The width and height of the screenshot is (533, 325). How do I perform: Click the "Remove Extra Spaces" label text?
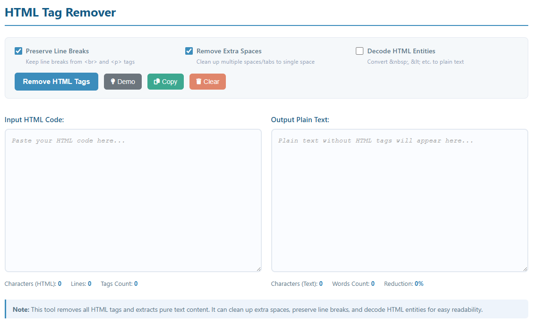pyautogui.click(x=229, y=51)
